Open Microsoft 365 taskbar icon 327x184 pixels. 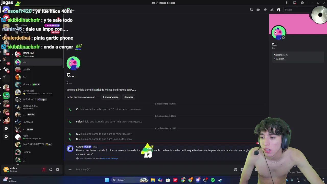[160, 180]
